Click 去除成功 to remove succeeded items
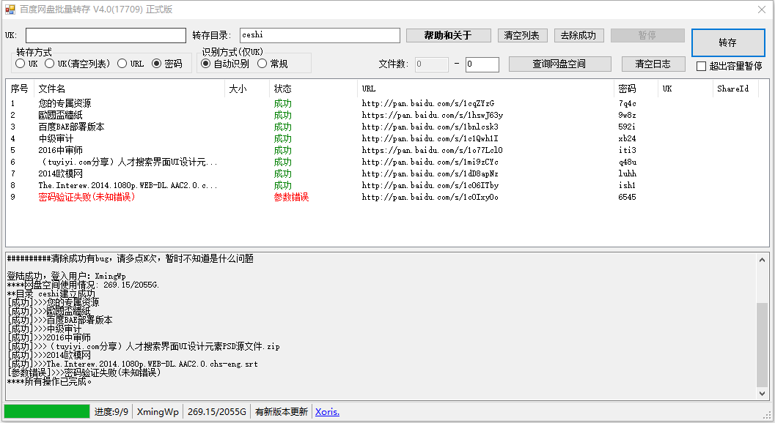 pos(579,35)
